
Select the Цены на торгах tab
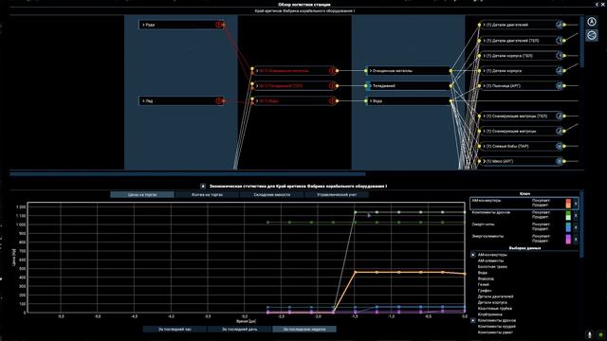coord(142,195)
